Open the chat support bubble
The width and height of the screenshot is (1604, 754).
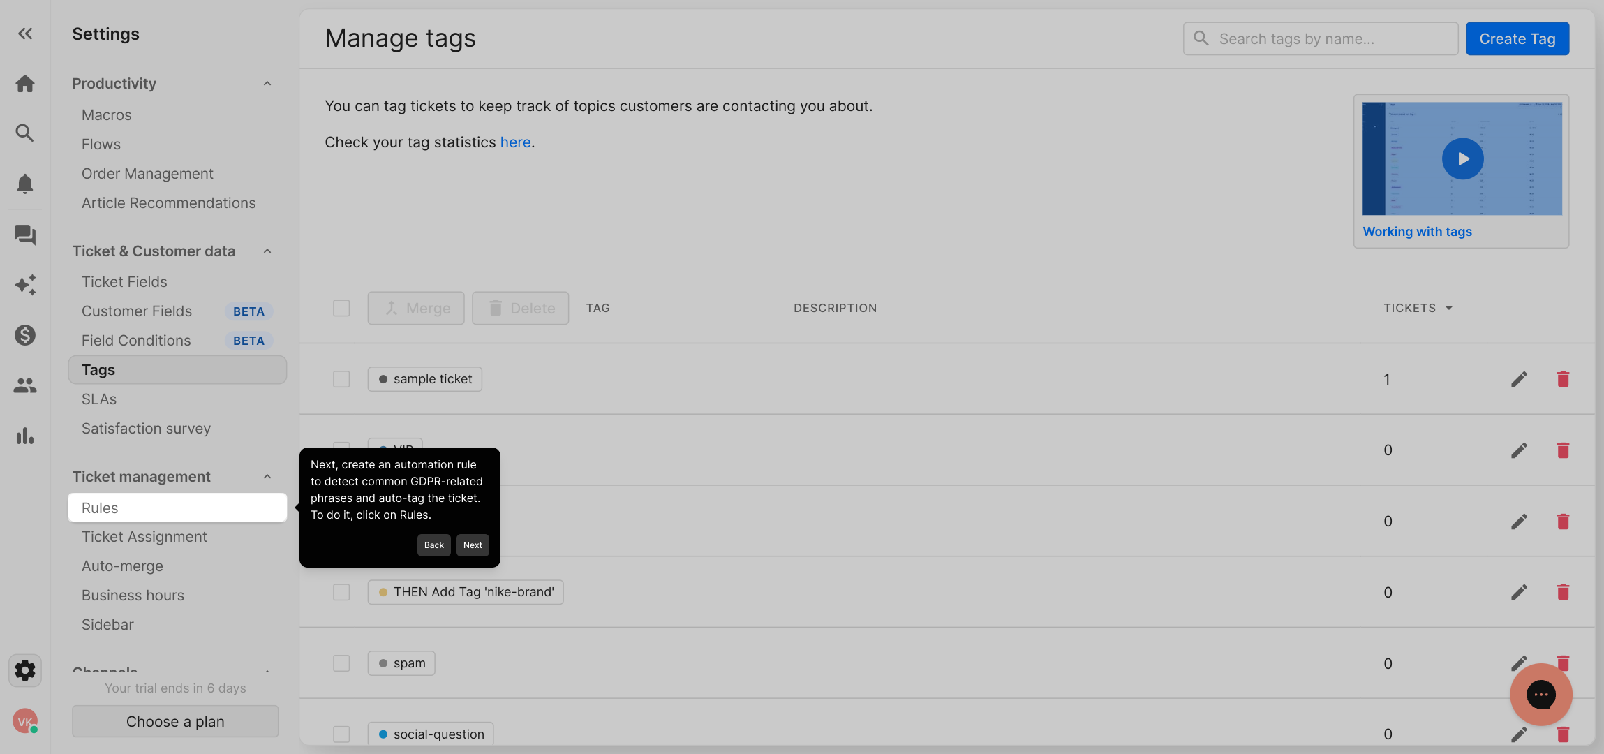click(1540, 695)
